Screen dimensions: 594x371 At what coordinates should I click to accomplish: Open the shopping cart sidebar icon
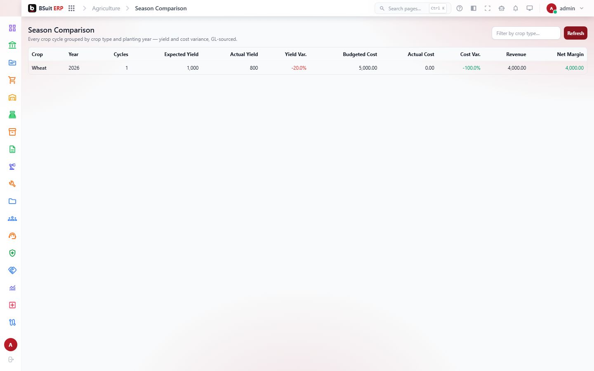pyautogui.click(x=12, y=80)
